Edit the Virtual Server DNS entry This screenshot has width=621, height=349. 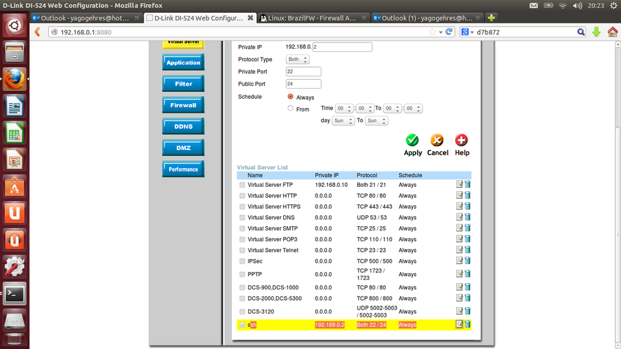459,217
